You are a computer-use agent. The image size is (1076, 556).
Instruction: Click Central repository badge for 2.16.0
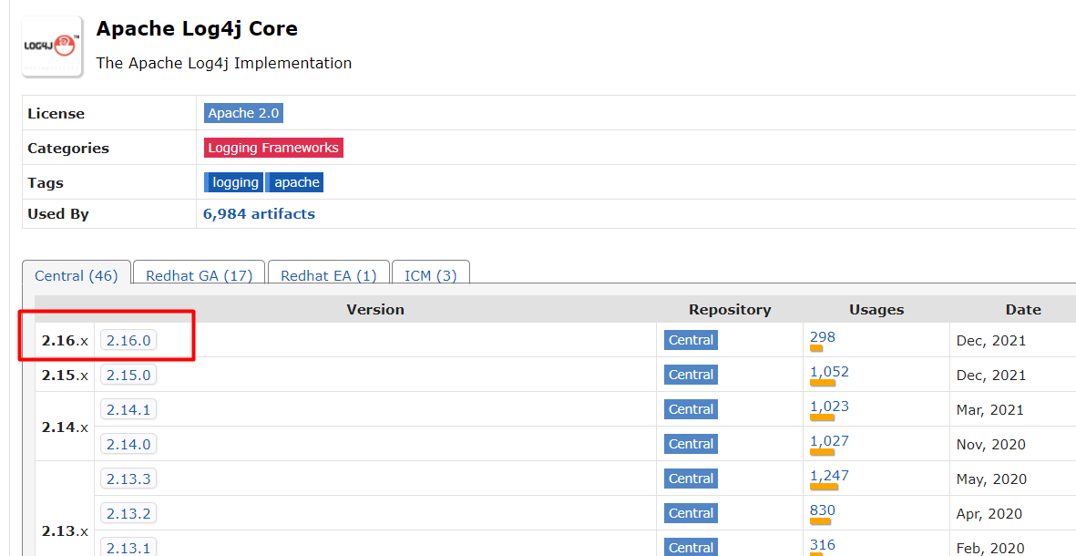tap(691, 341)
